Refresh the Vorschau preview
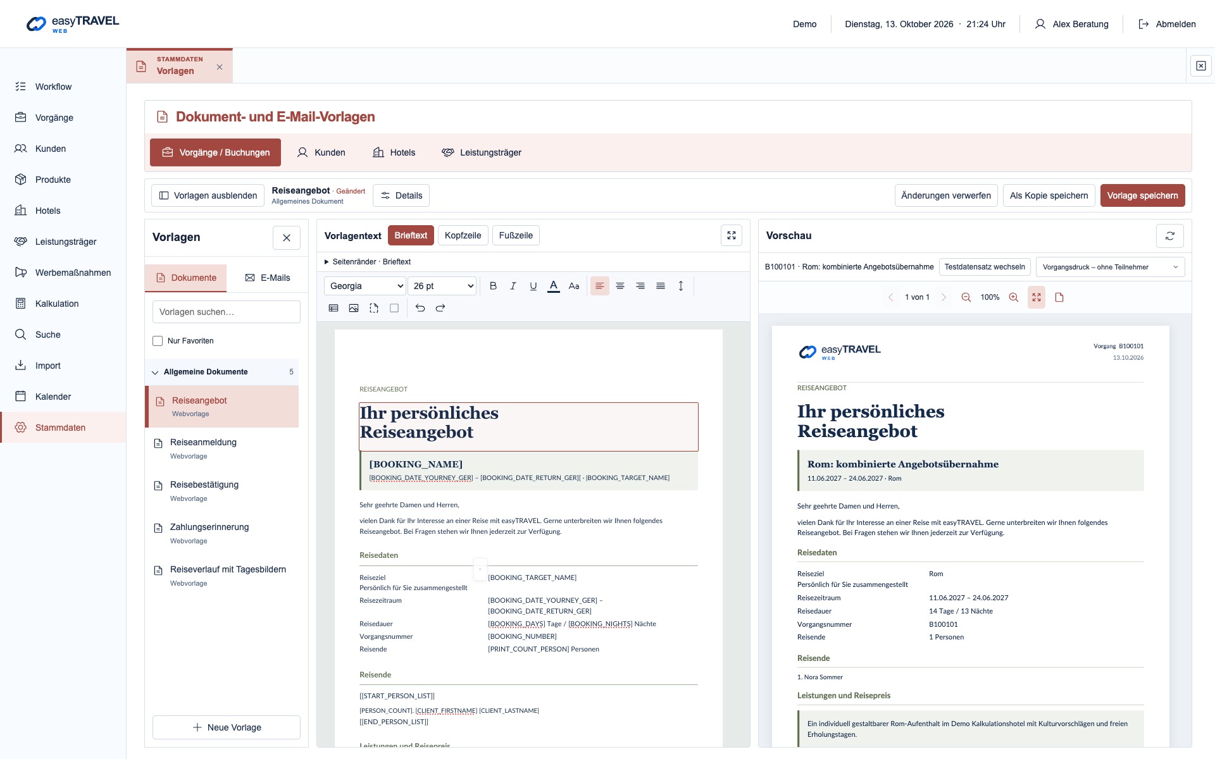 click(x=1170, y=236)
